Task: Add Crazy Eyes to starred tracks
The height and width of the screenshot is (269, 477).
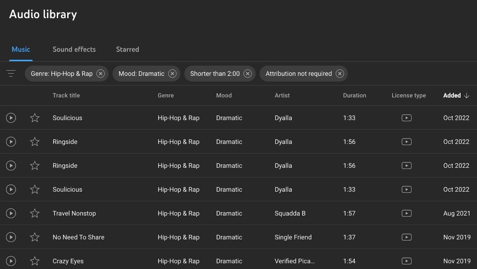Action: [x=34, y=261]
